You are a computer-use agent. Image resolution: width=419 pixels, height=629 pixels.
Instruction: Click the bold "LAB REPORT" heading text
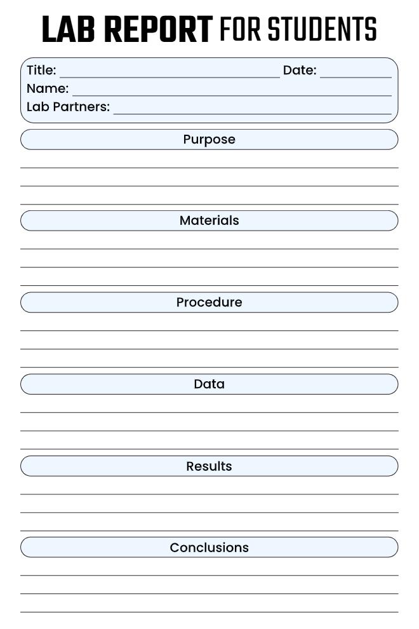click(x=127, y=30)
